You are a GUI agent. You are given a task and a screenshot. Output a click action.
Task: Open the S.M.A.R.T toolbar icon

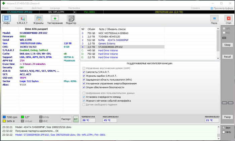click(x=22, y=18)
